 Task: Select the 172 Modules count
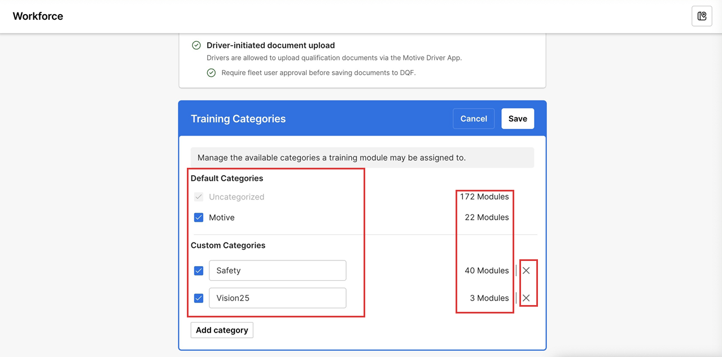point(484,197)
